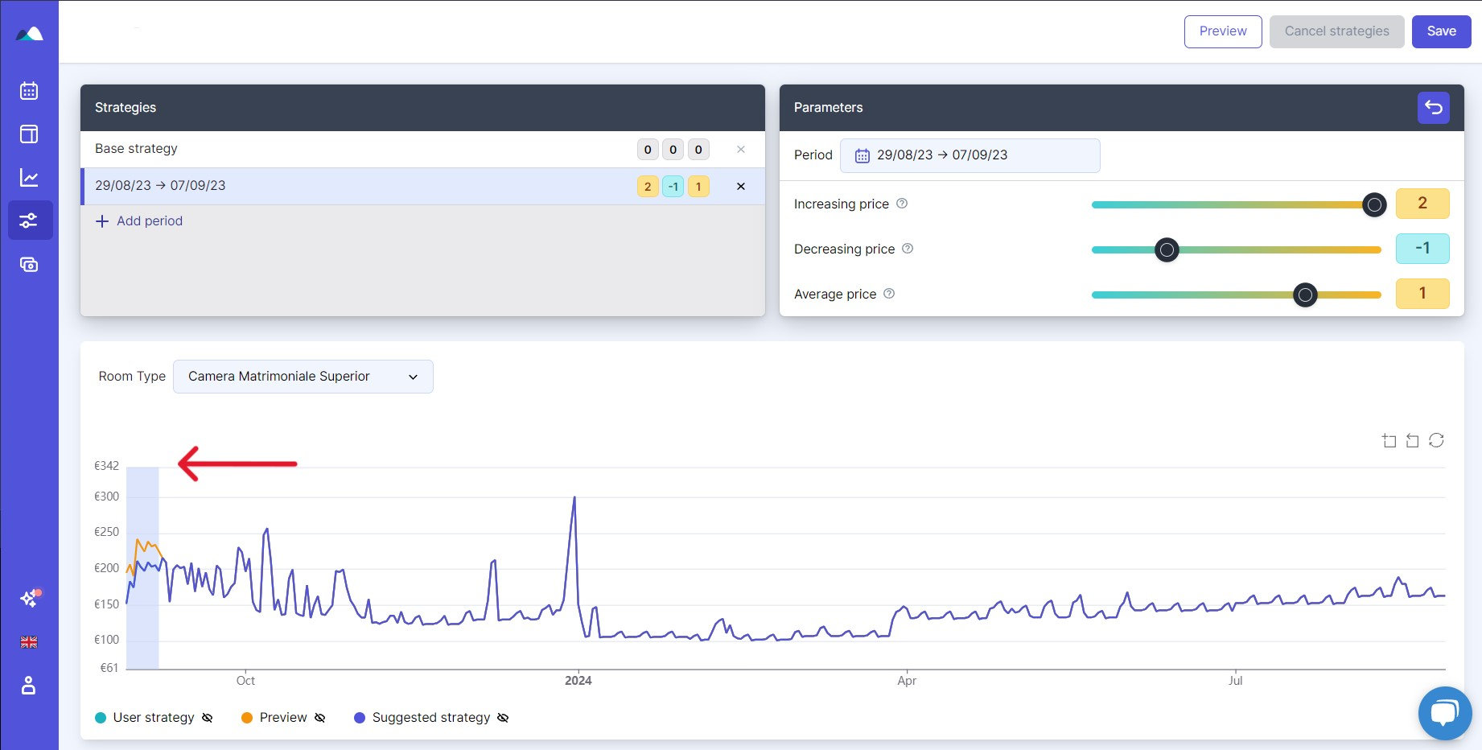Expand the Room Type dropdown
This screenshot has height=750, width=1482.
303,377
